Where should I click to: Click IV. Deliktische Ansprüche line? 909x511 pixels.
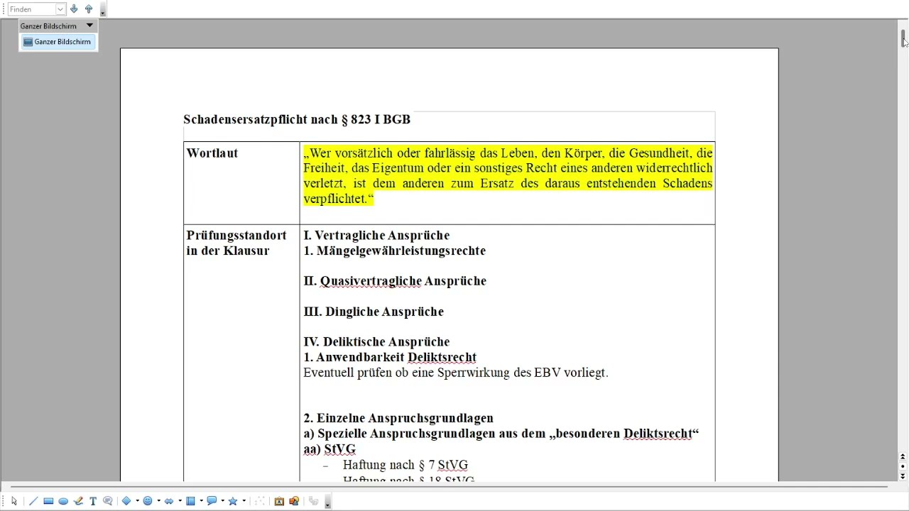(376, 342)
